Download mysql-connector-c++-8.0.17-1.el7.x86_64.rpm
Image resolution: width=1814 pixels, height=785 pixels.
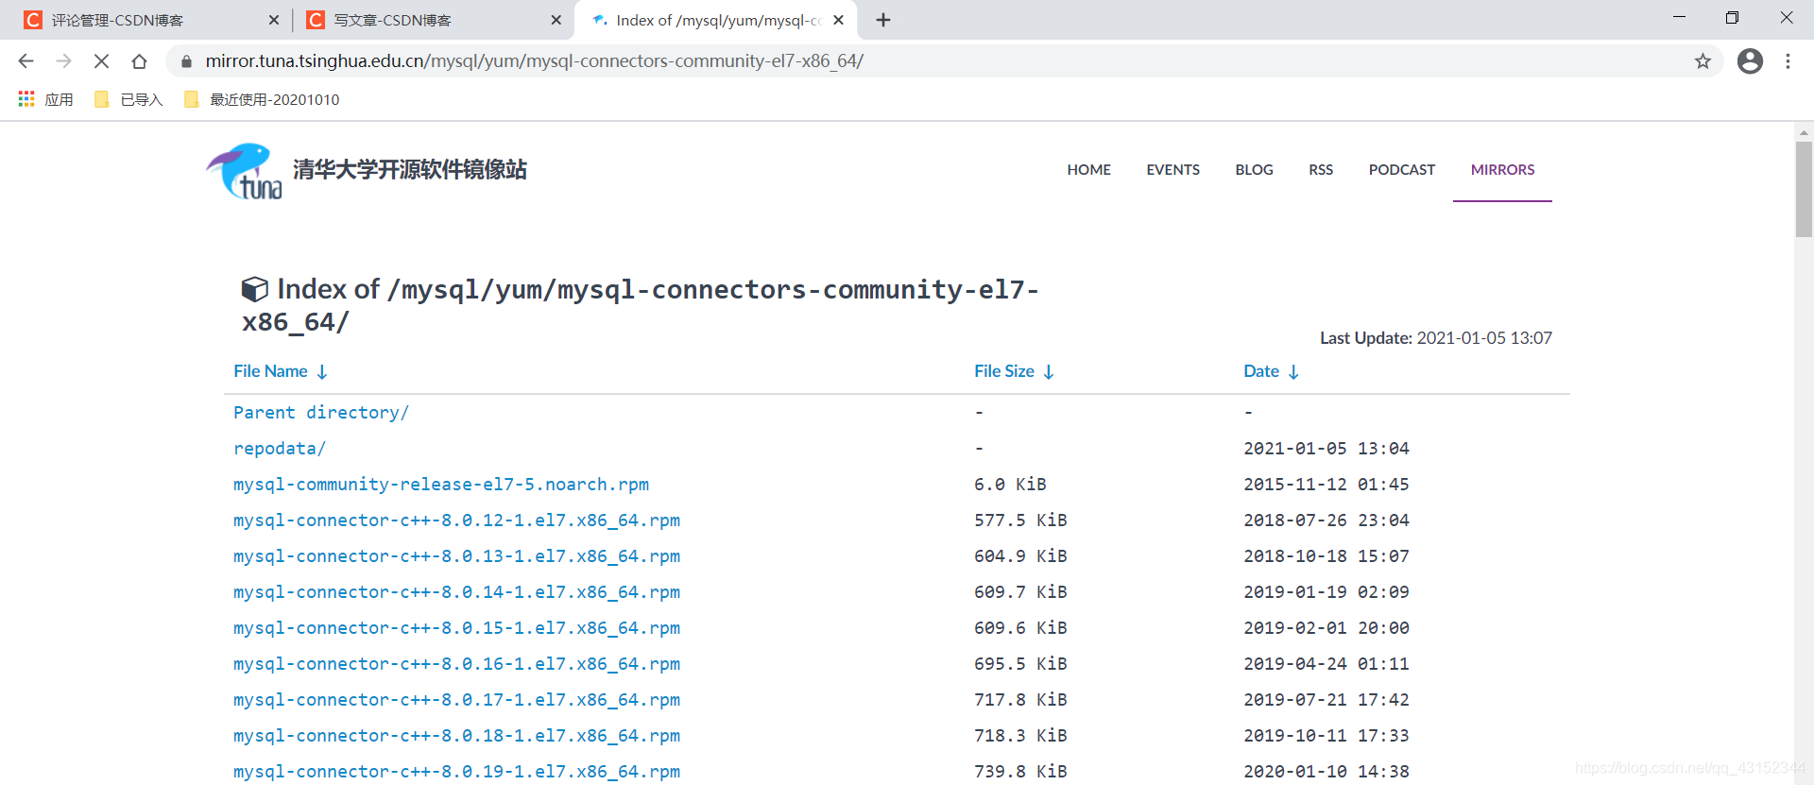pos(456,700)
